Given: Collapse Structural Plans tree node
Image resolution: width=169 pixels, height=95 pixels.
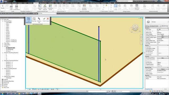Looking at the screenshot, I should [3, 21].
